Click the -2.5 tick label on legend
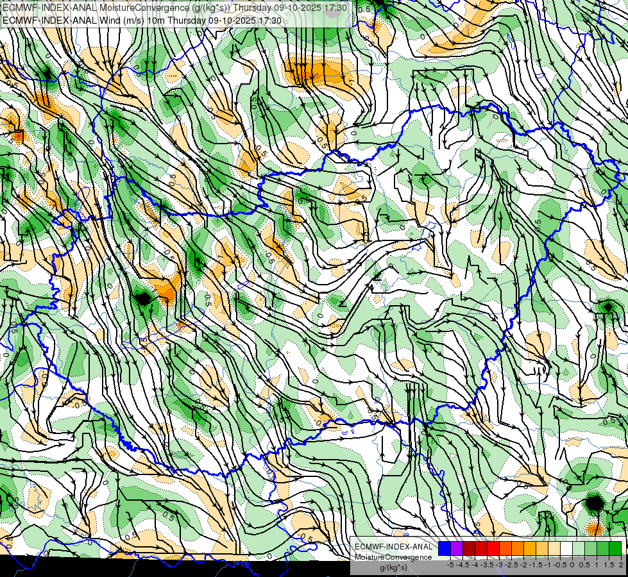The height and width of the screenshot is (577, 628). [511, 565]
